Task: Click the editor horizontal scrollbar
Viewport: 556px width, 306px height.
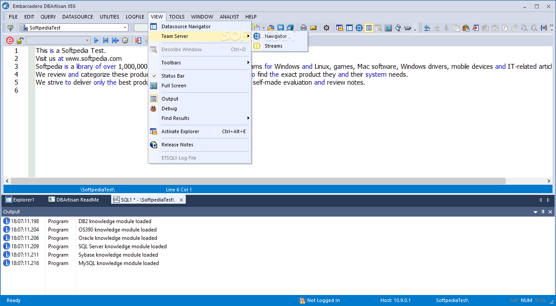Action: (x=258, y=181)
